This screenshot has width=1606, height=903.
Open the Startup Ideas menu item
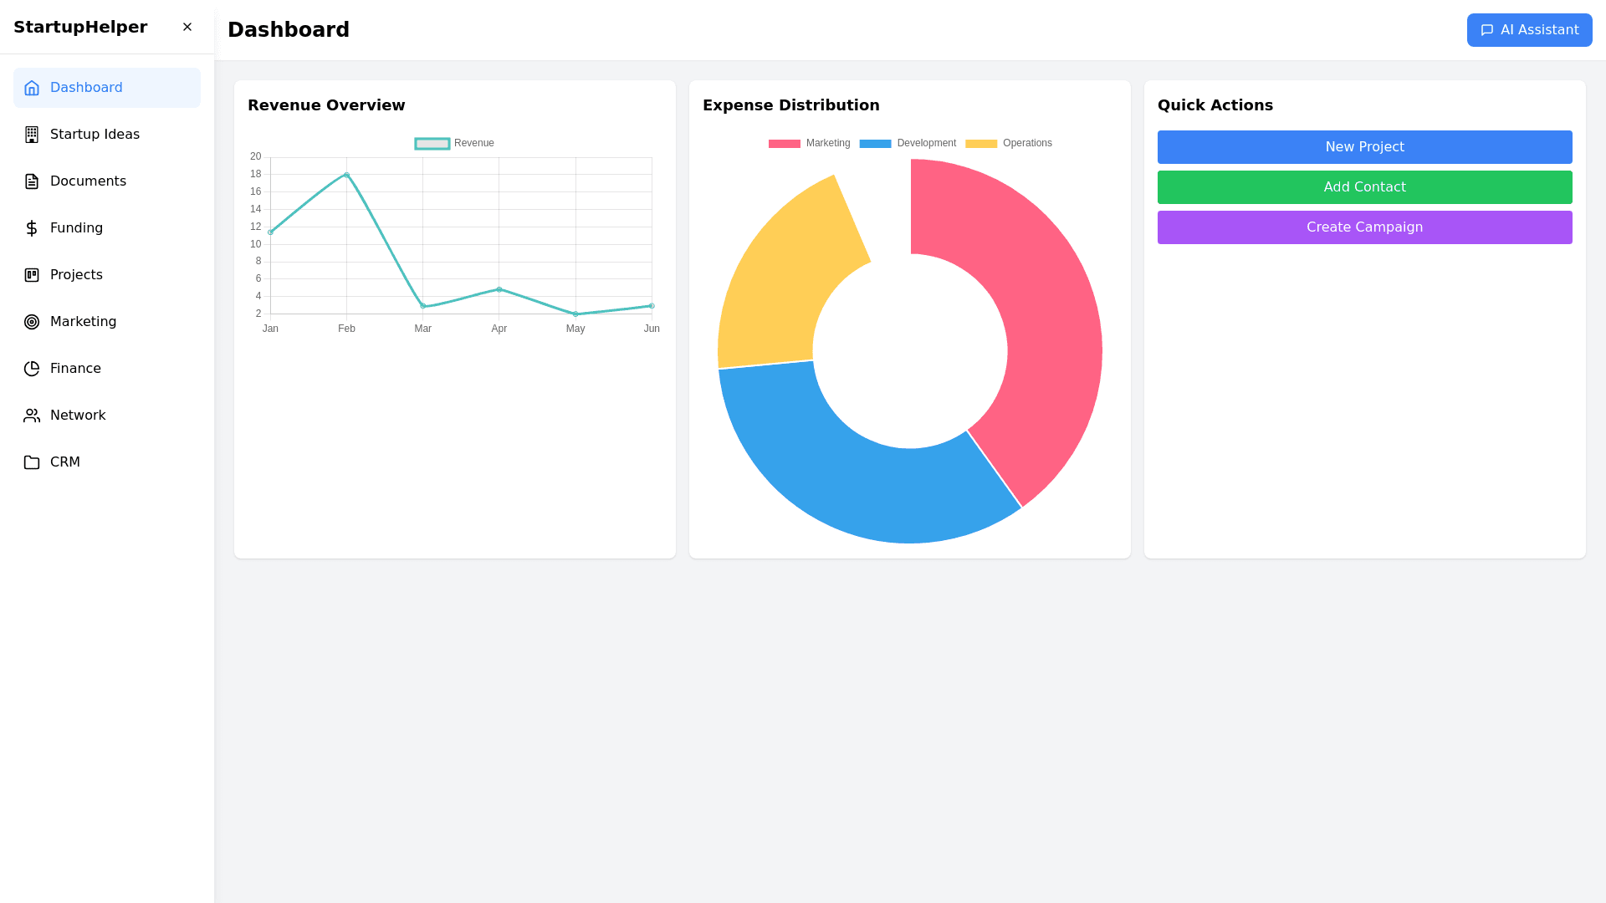click(95, 135)
